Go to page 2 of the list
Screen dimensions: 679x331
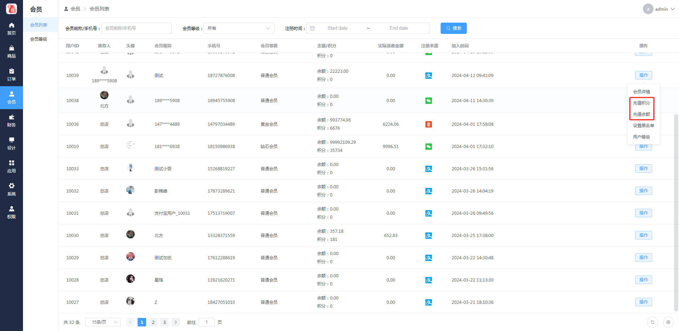[x=153, y=322]
